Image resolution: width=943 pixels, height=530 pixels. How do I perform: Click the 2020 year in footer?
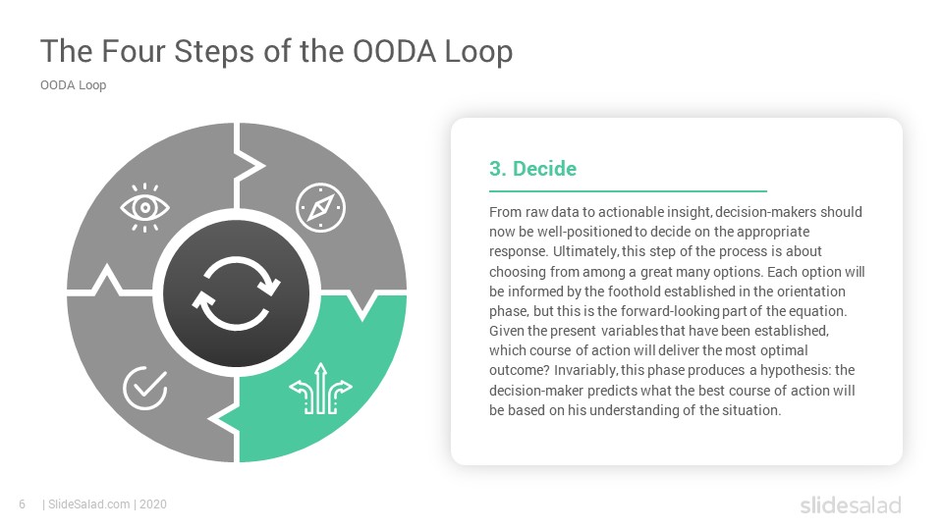tap(153, 504)
